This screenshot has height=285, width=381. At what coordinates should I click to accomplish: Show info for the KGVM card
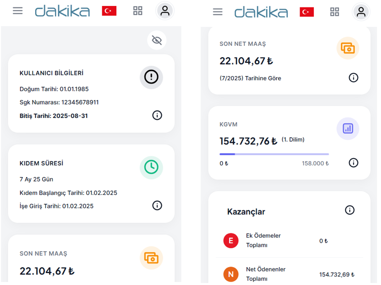coord(353,163)
